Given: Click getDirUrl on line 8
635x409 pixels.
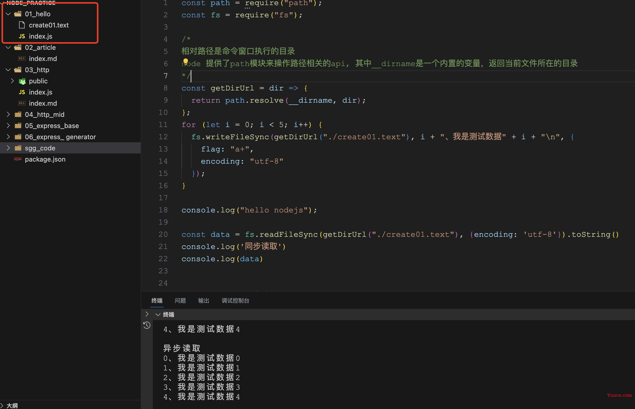Looking at the screenshot, I should coord(232,88).
